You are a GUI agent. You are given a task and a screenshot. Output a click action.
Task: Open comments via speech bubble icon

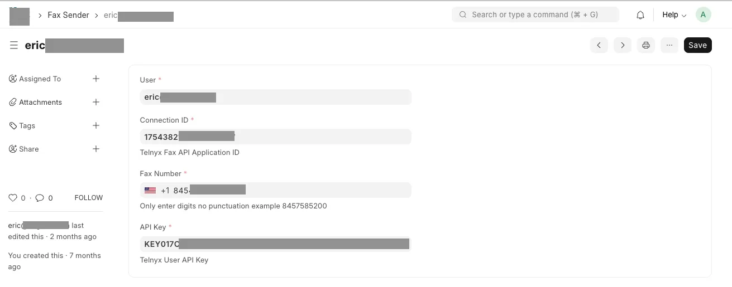pyautogui.click(x=40, y=198)
